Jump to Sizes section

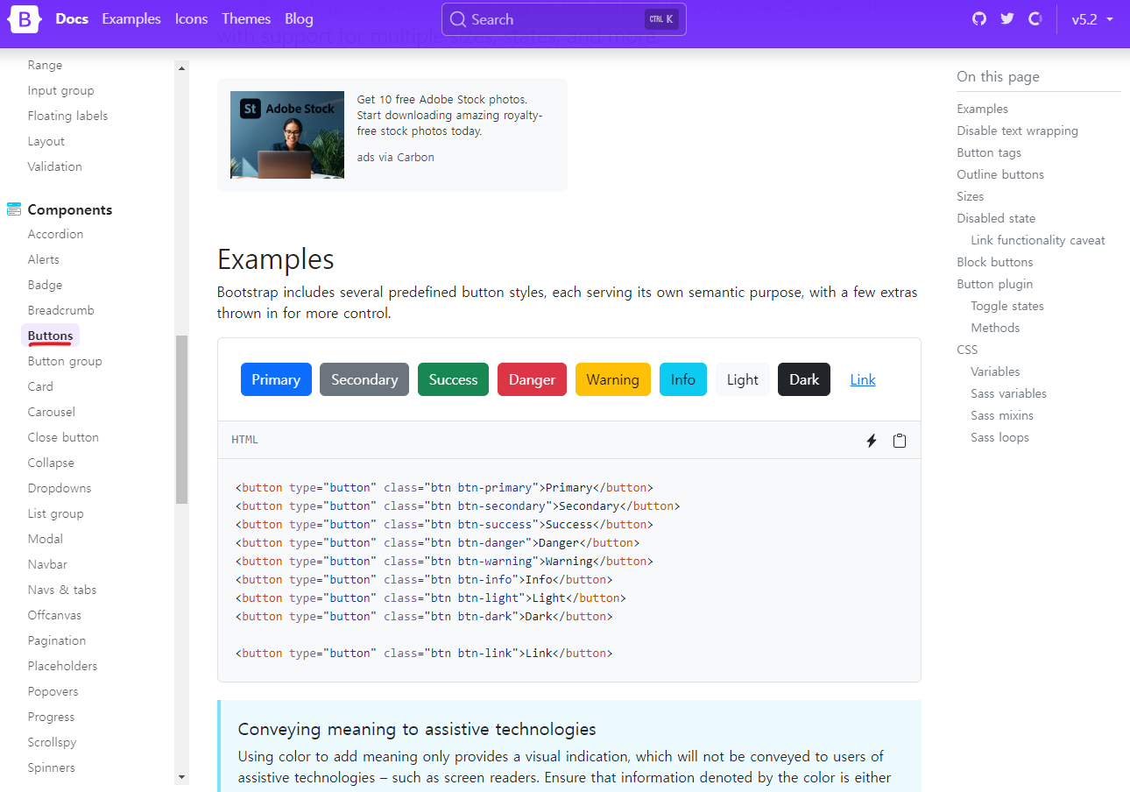click(970, 196)
